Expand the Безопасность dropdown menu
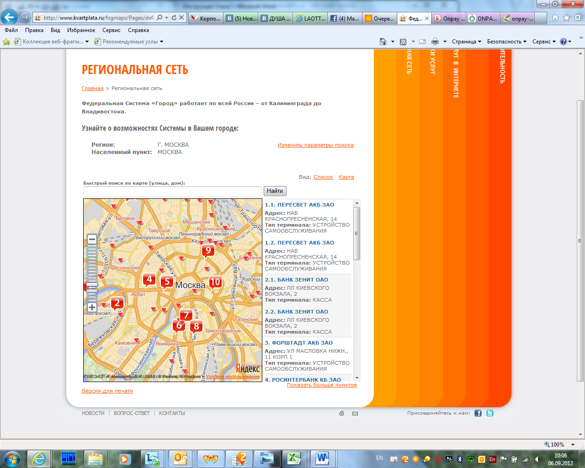 click(506, 42)
